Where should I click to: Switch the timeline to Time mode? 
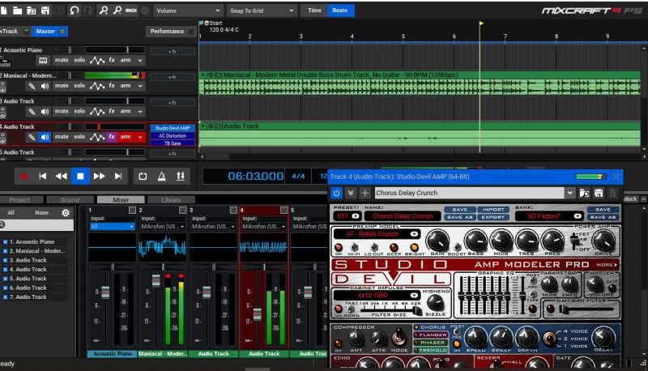[315, 11]
